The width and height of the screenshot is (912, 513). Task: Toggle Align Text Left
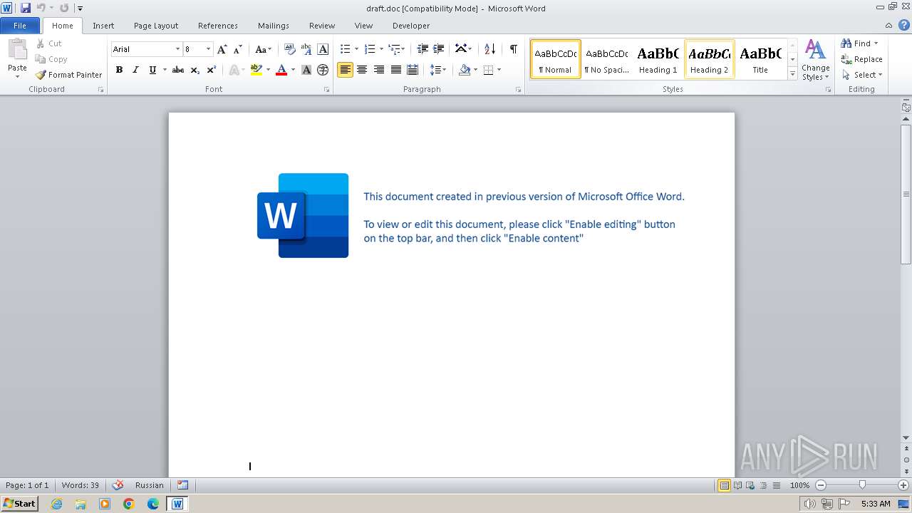(x=345, y=70)
